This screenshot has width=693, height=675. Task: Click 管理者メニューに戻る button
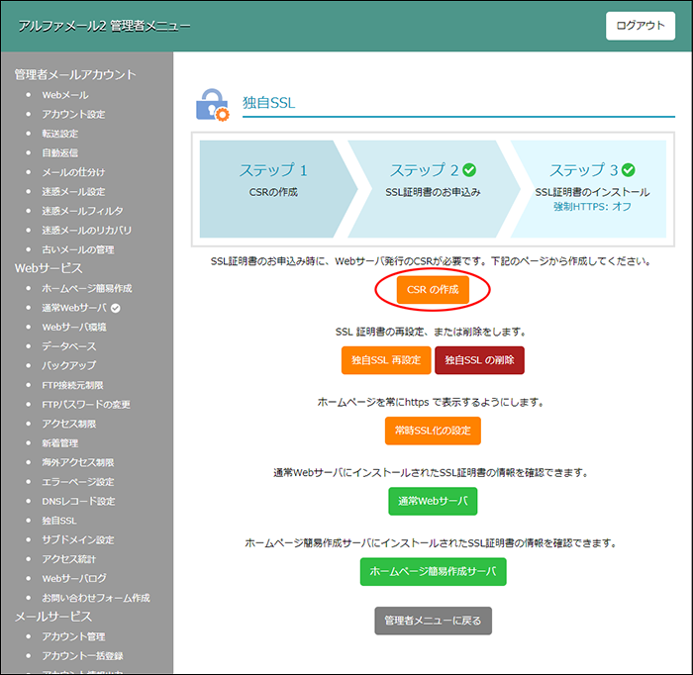(434, 621)
